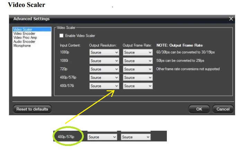Switch to Video Proc Amp settings

point(25,37)
